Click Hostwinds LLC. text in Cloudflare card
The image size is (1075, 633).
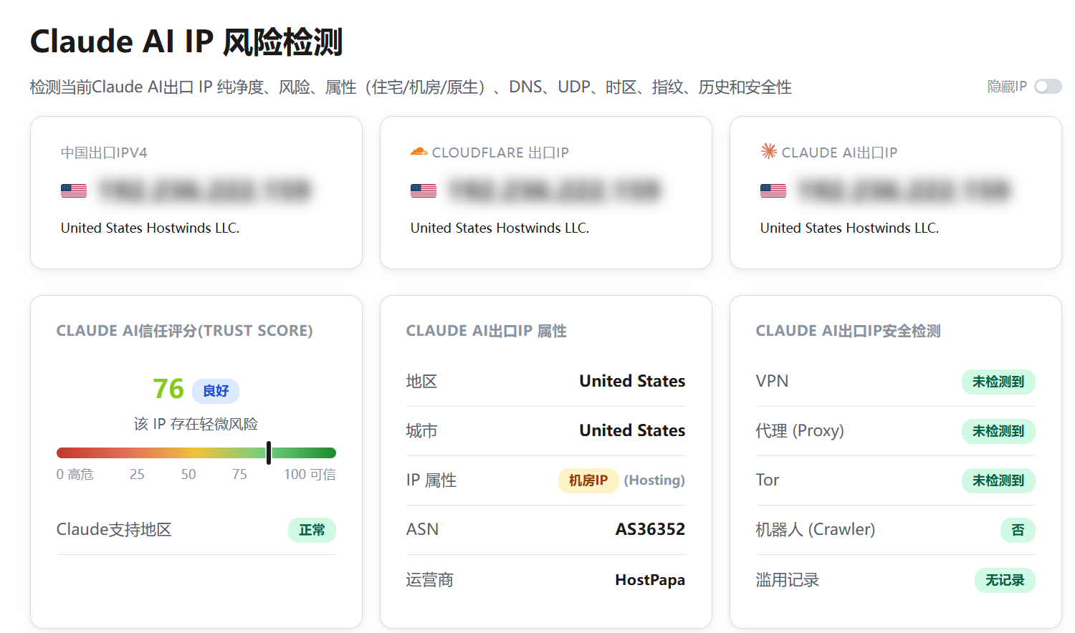tap(543, 228)
